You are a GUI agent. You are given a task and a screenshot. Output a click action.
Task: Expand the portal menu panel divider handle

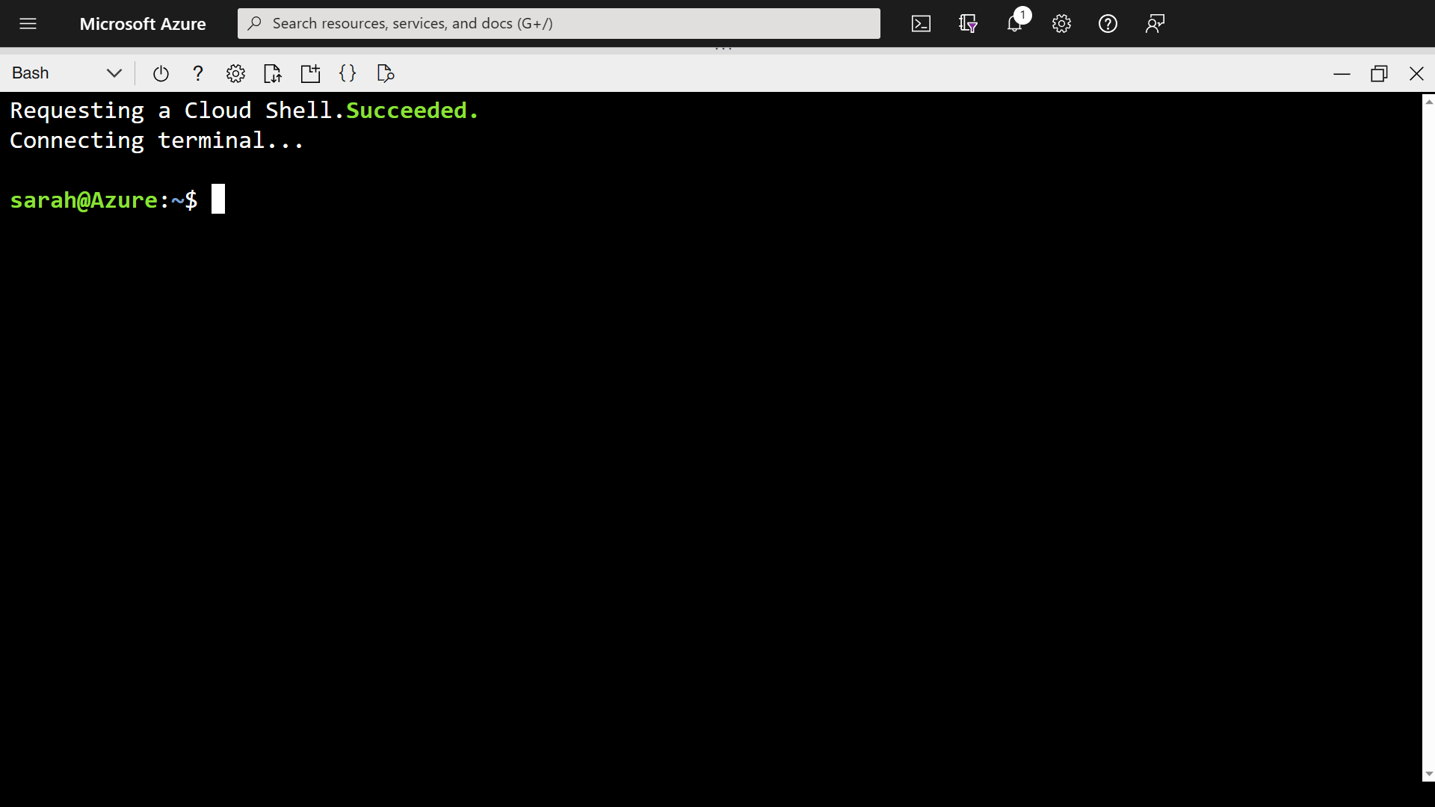pos(723,46)
